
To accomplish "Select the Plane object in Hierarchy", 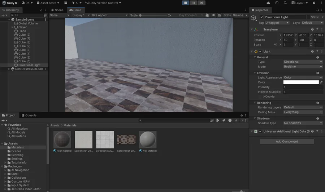I will 22,31.
